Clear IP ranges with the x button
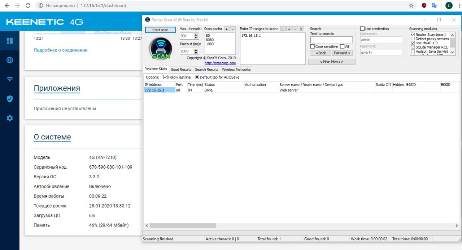The height and width of the screenshot is (250, 462). 301,29
